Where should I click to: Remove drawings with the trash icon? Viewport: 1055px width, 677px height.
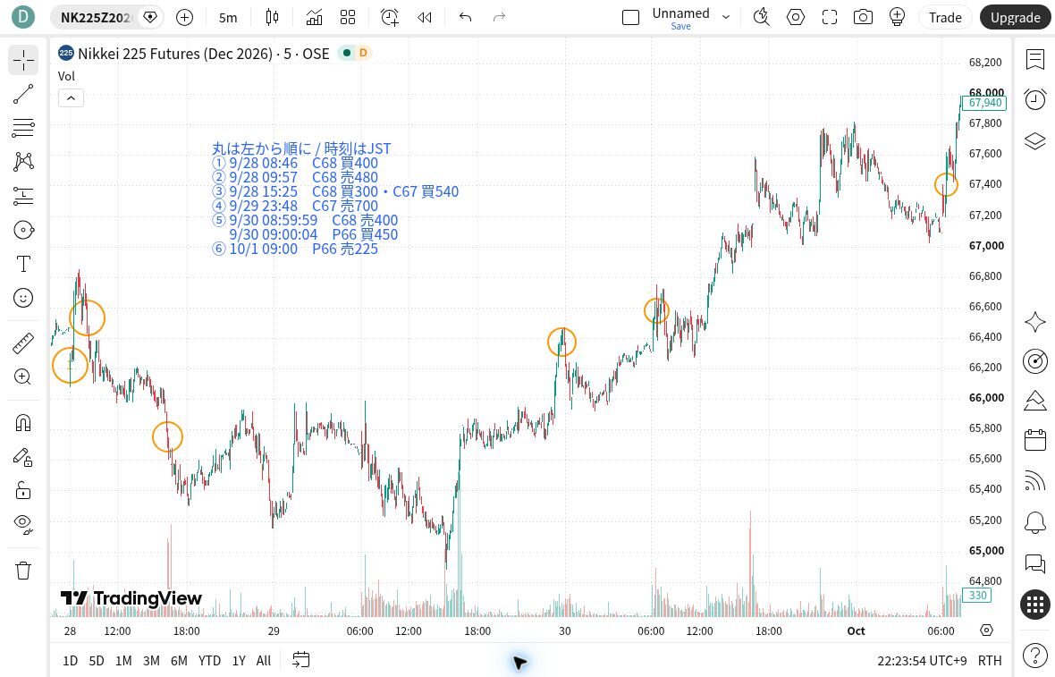click(x=23, y=571)
